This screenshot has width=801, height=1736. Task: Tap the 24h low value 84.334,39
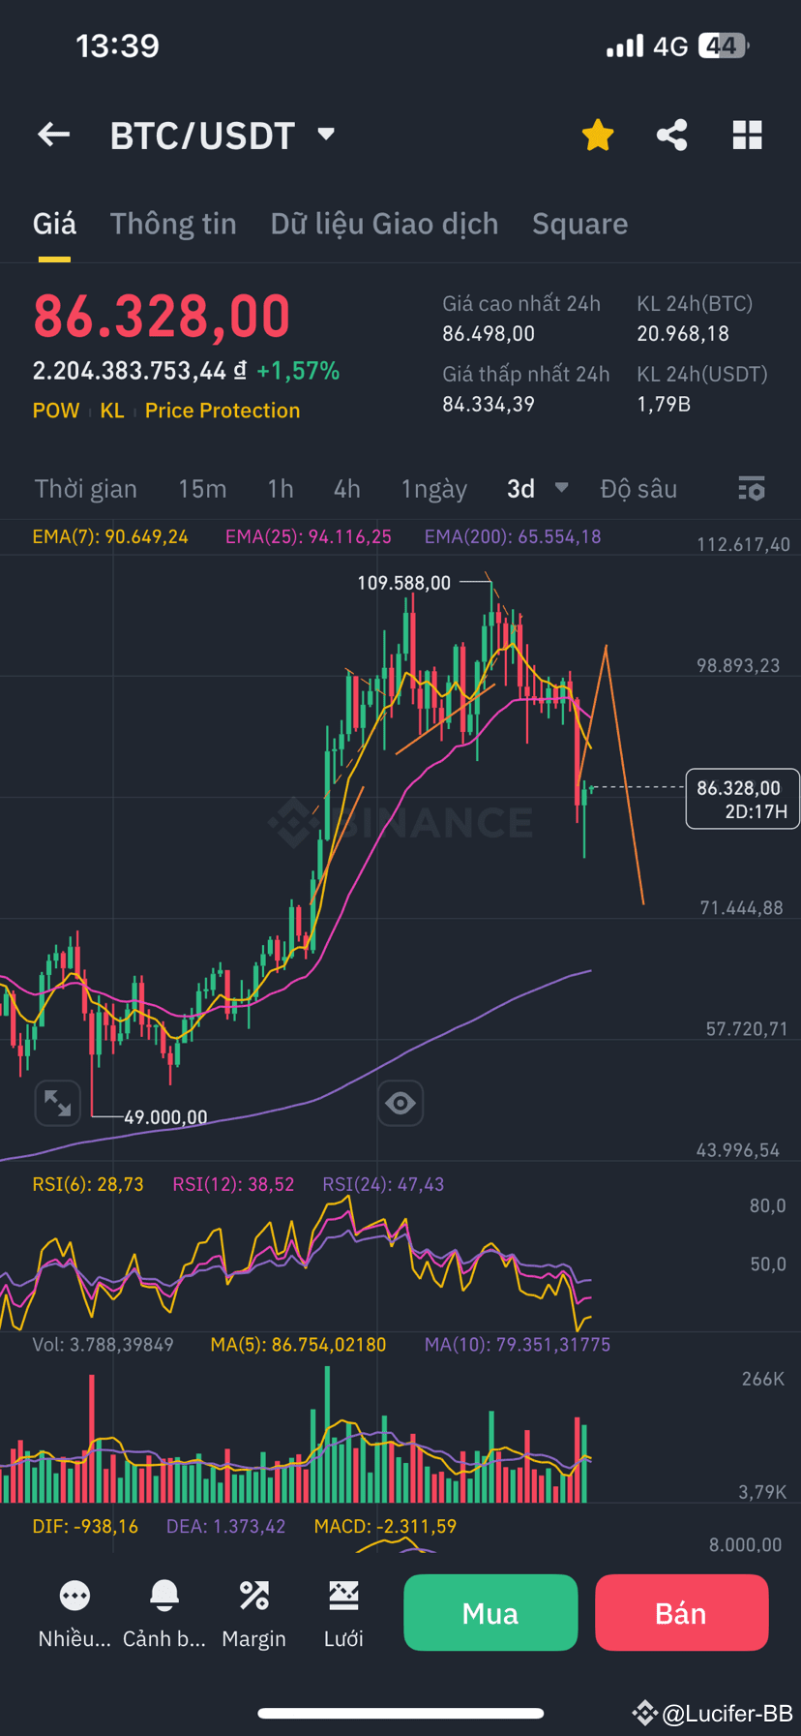coord(489,404)
